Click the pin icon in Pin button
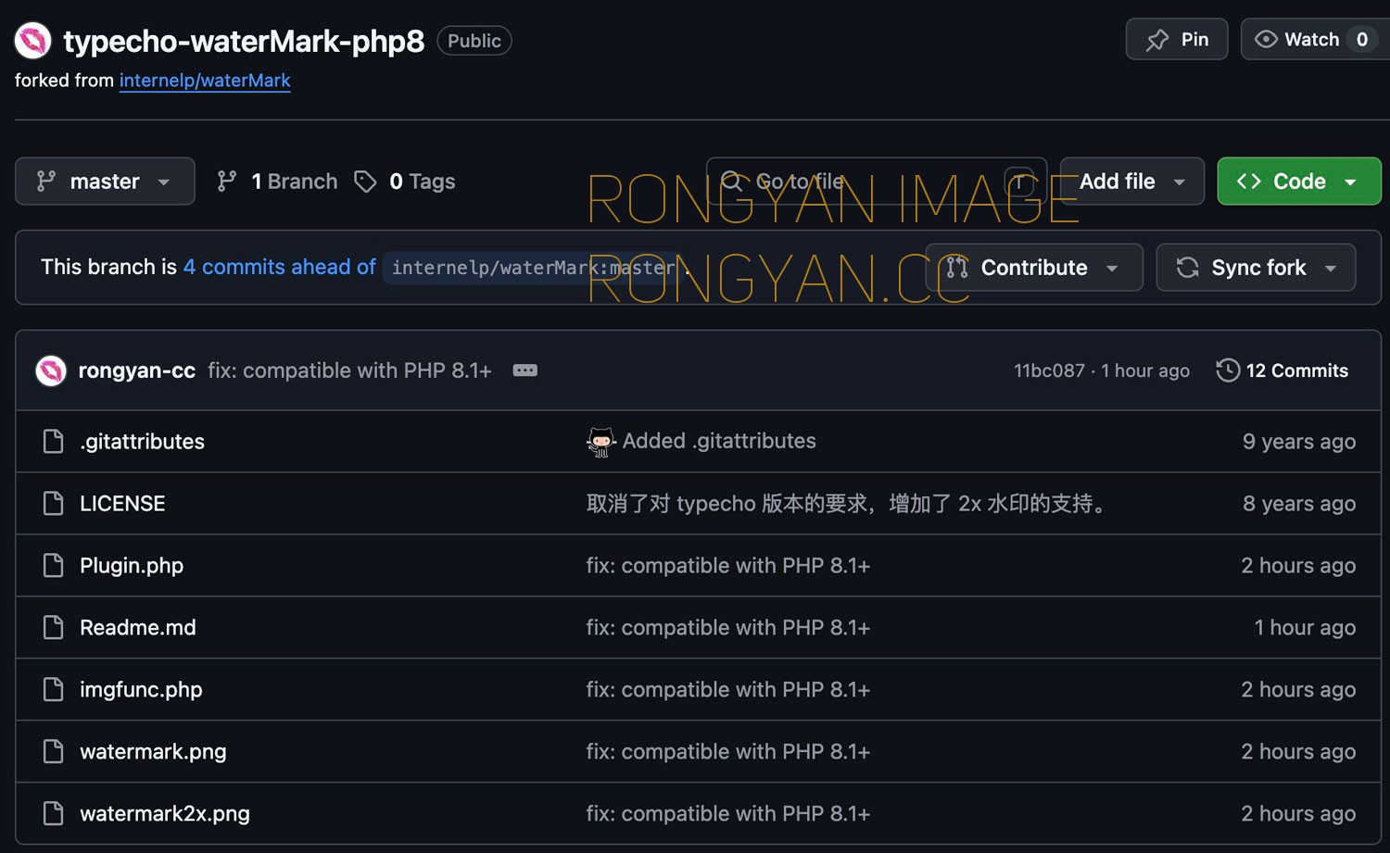The width and height of the screenshot is (1390, 853). pyautogui.click(x=1157, y=40)
